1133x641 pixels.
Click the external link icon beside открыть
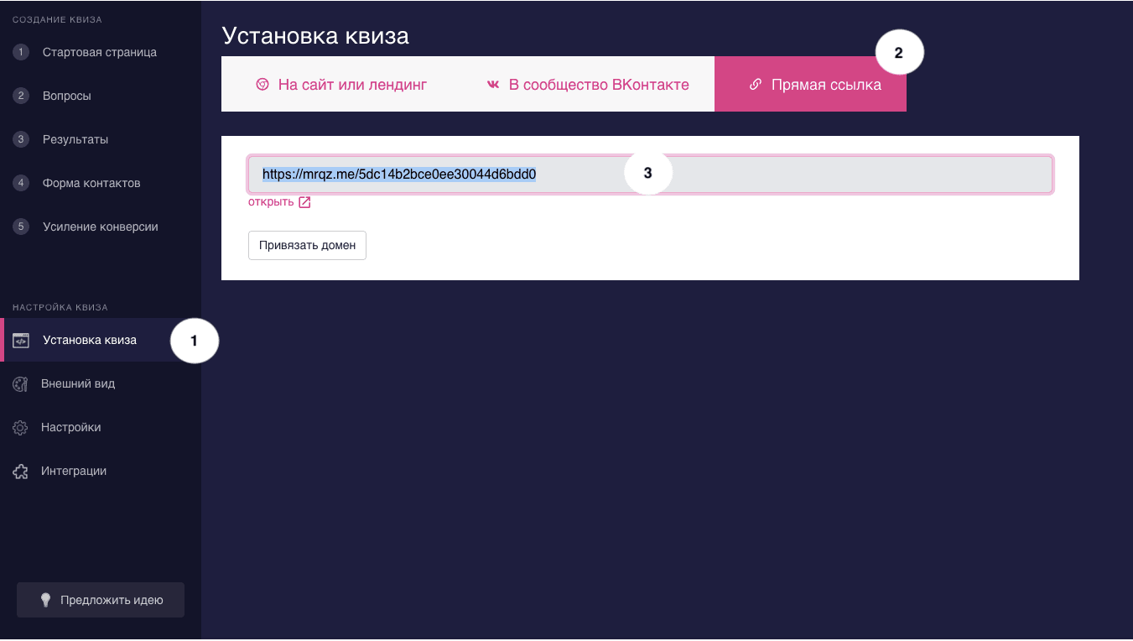point(304,201)
